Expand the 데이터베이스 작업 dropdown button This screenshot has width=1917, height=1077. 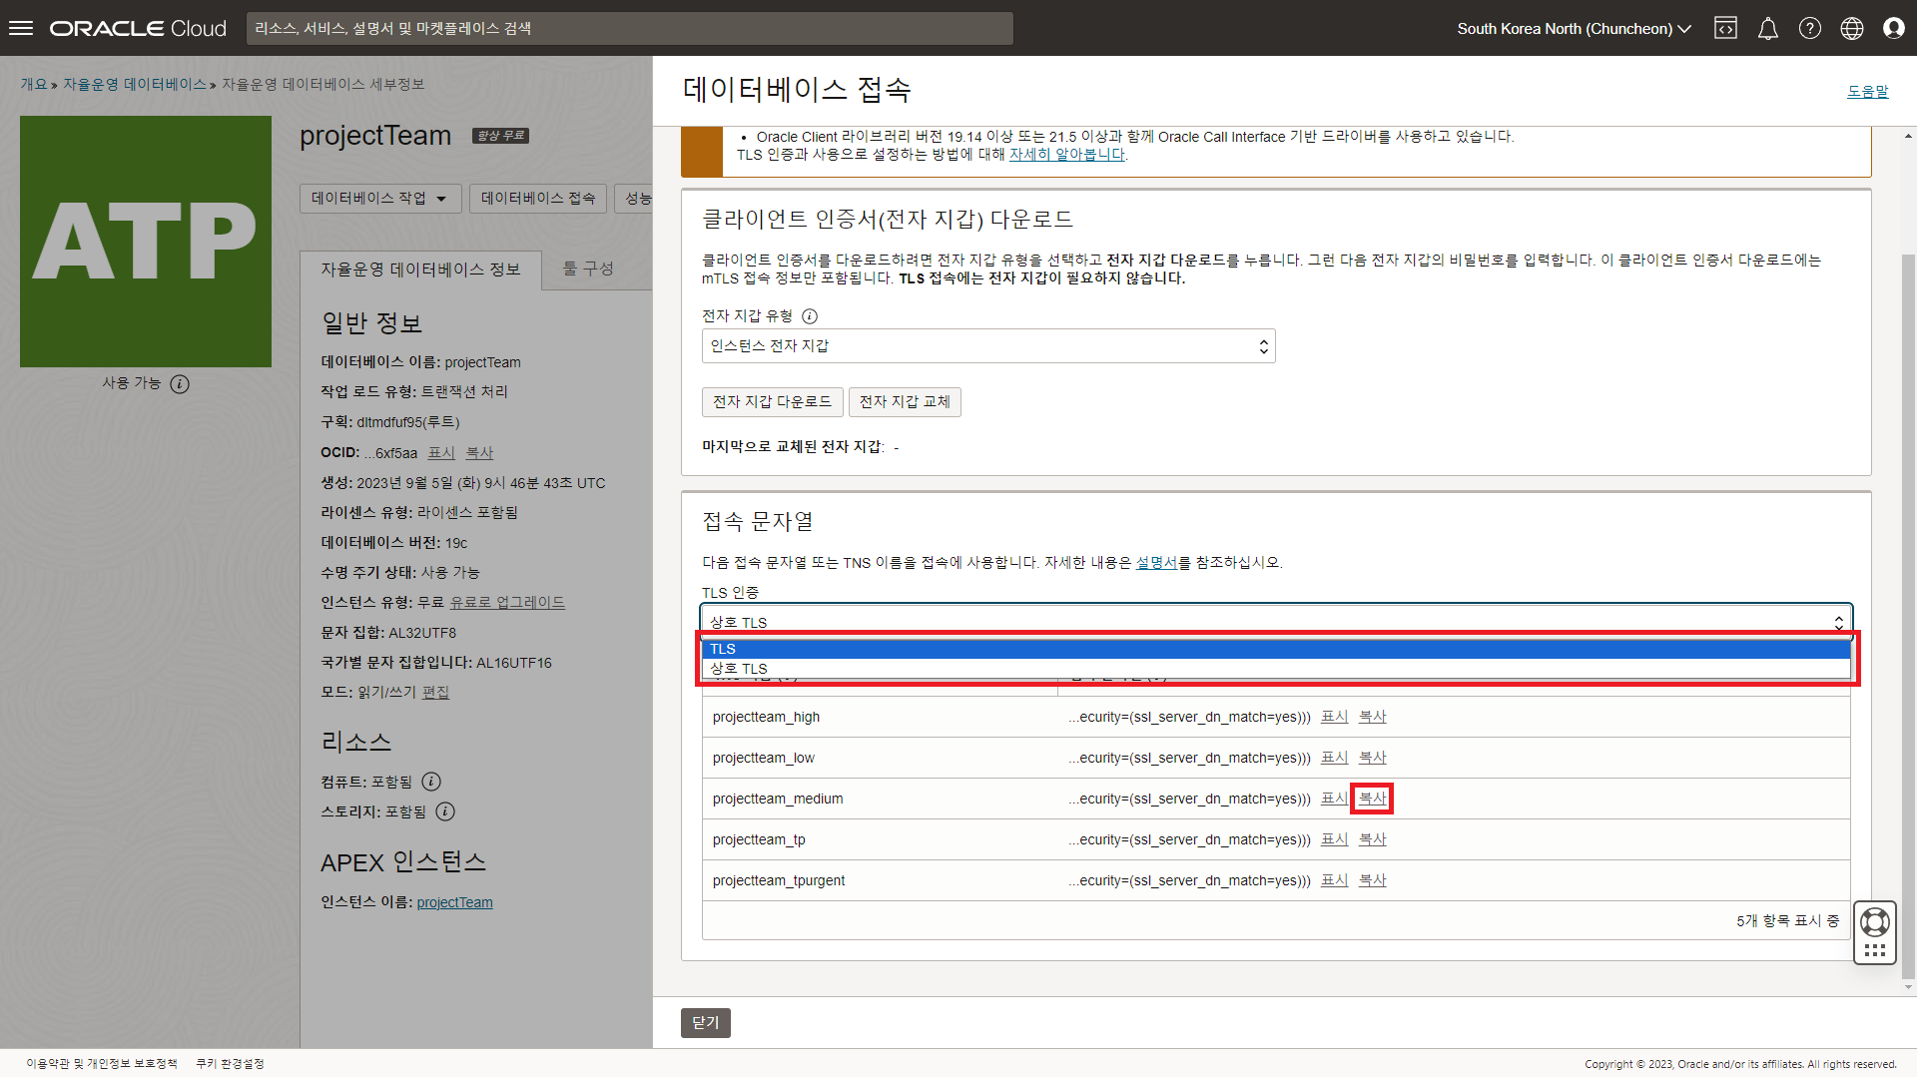(x=380, y=199)
